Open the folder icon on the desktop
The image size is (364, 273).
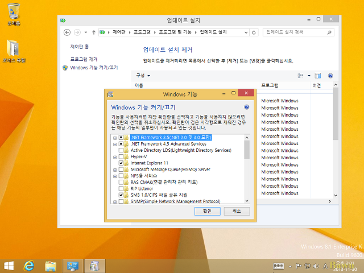14,51
